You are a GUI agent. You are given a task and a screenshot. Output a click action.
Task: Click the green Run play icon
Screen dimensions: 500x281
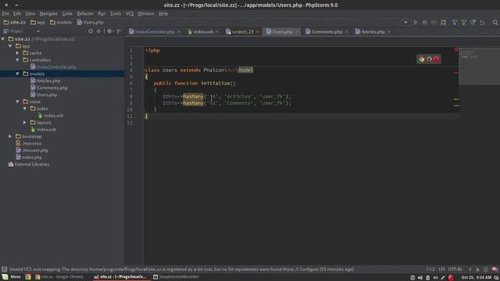(416, 23)
